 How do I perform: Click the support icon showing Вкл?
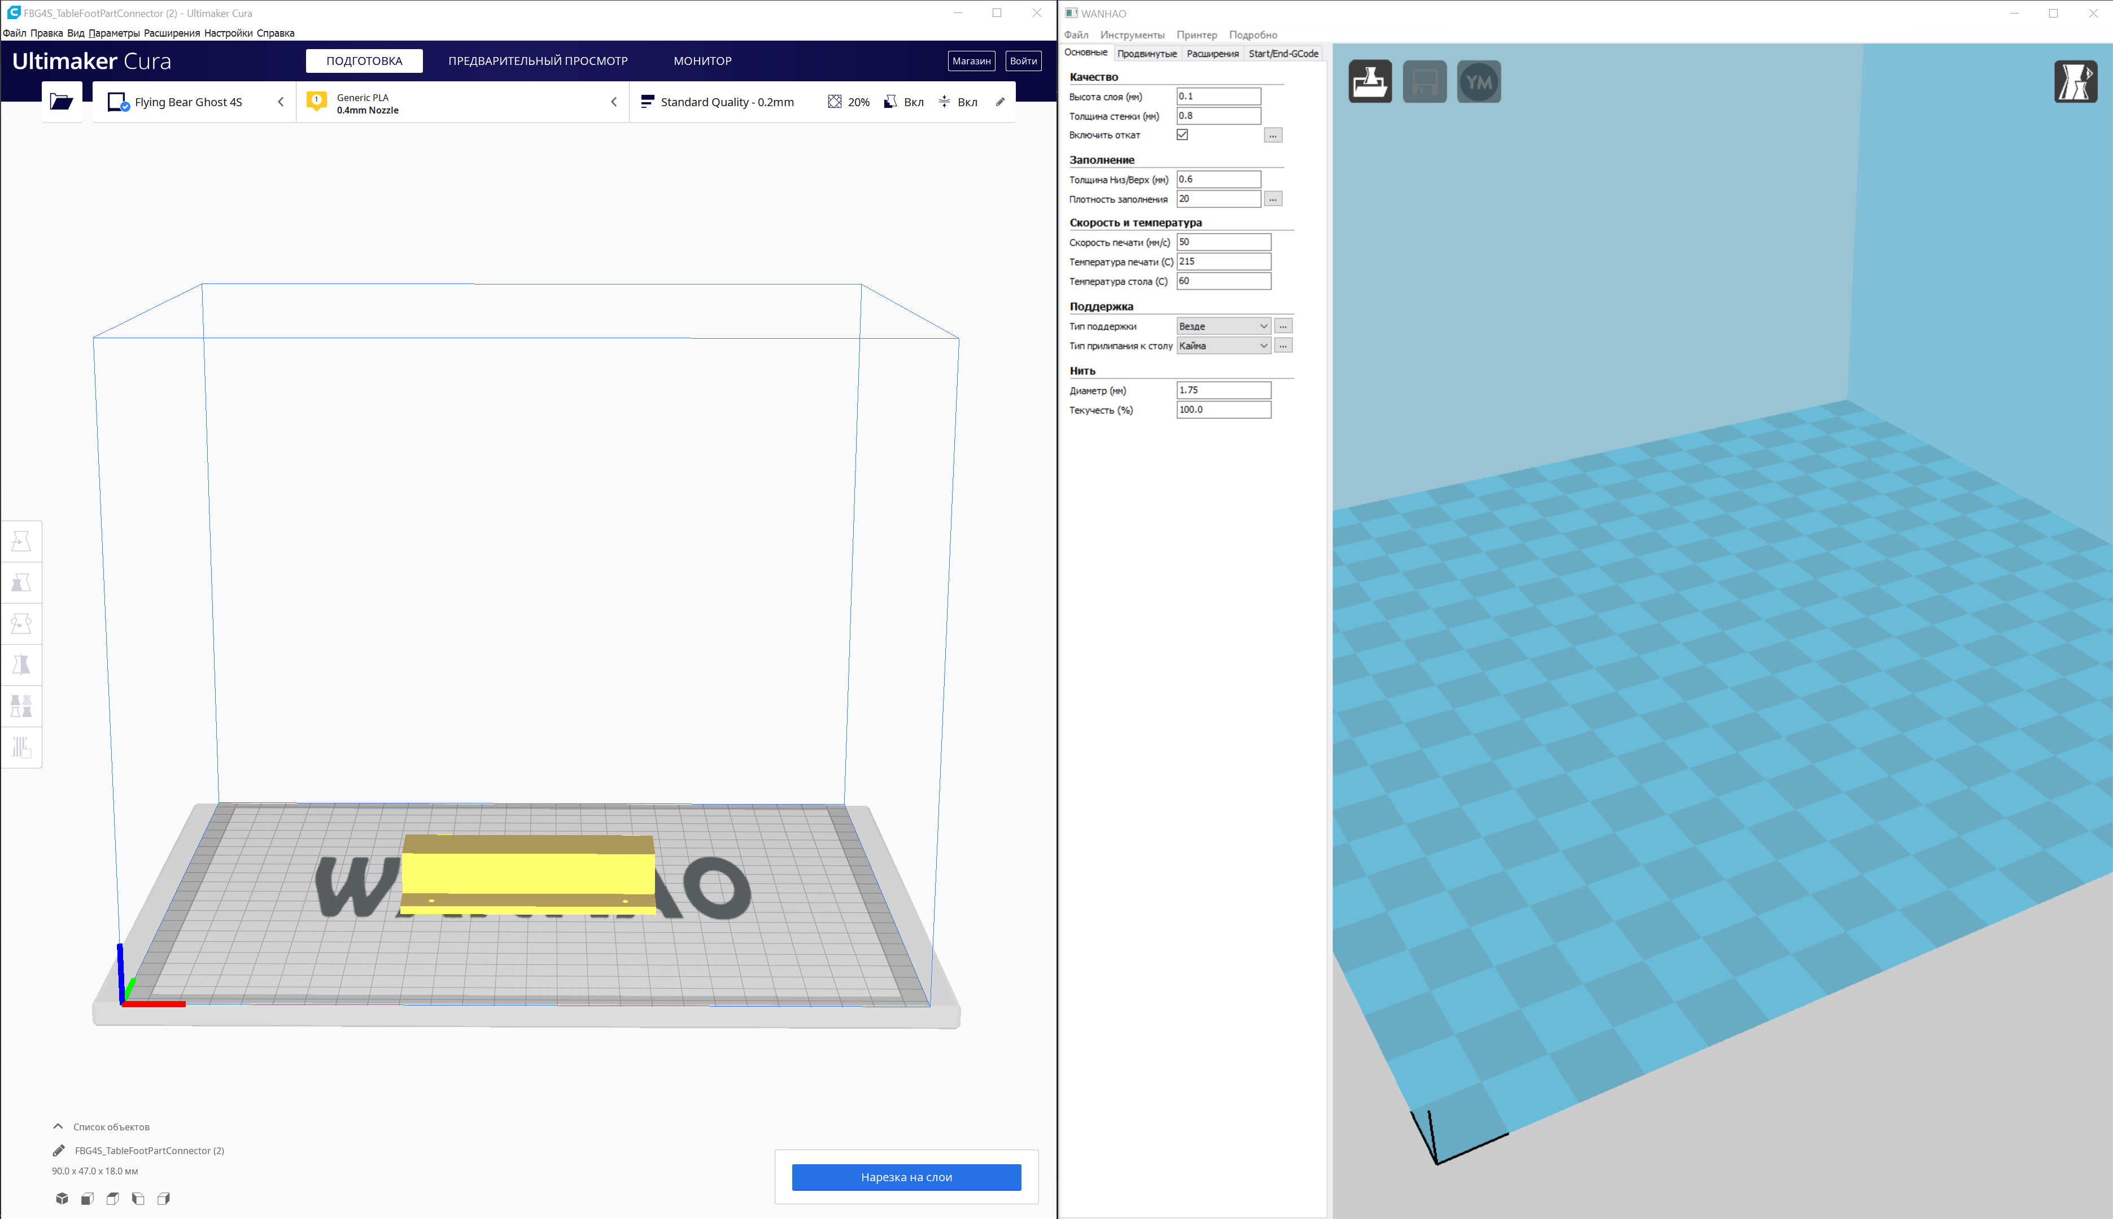pos(890,102)
